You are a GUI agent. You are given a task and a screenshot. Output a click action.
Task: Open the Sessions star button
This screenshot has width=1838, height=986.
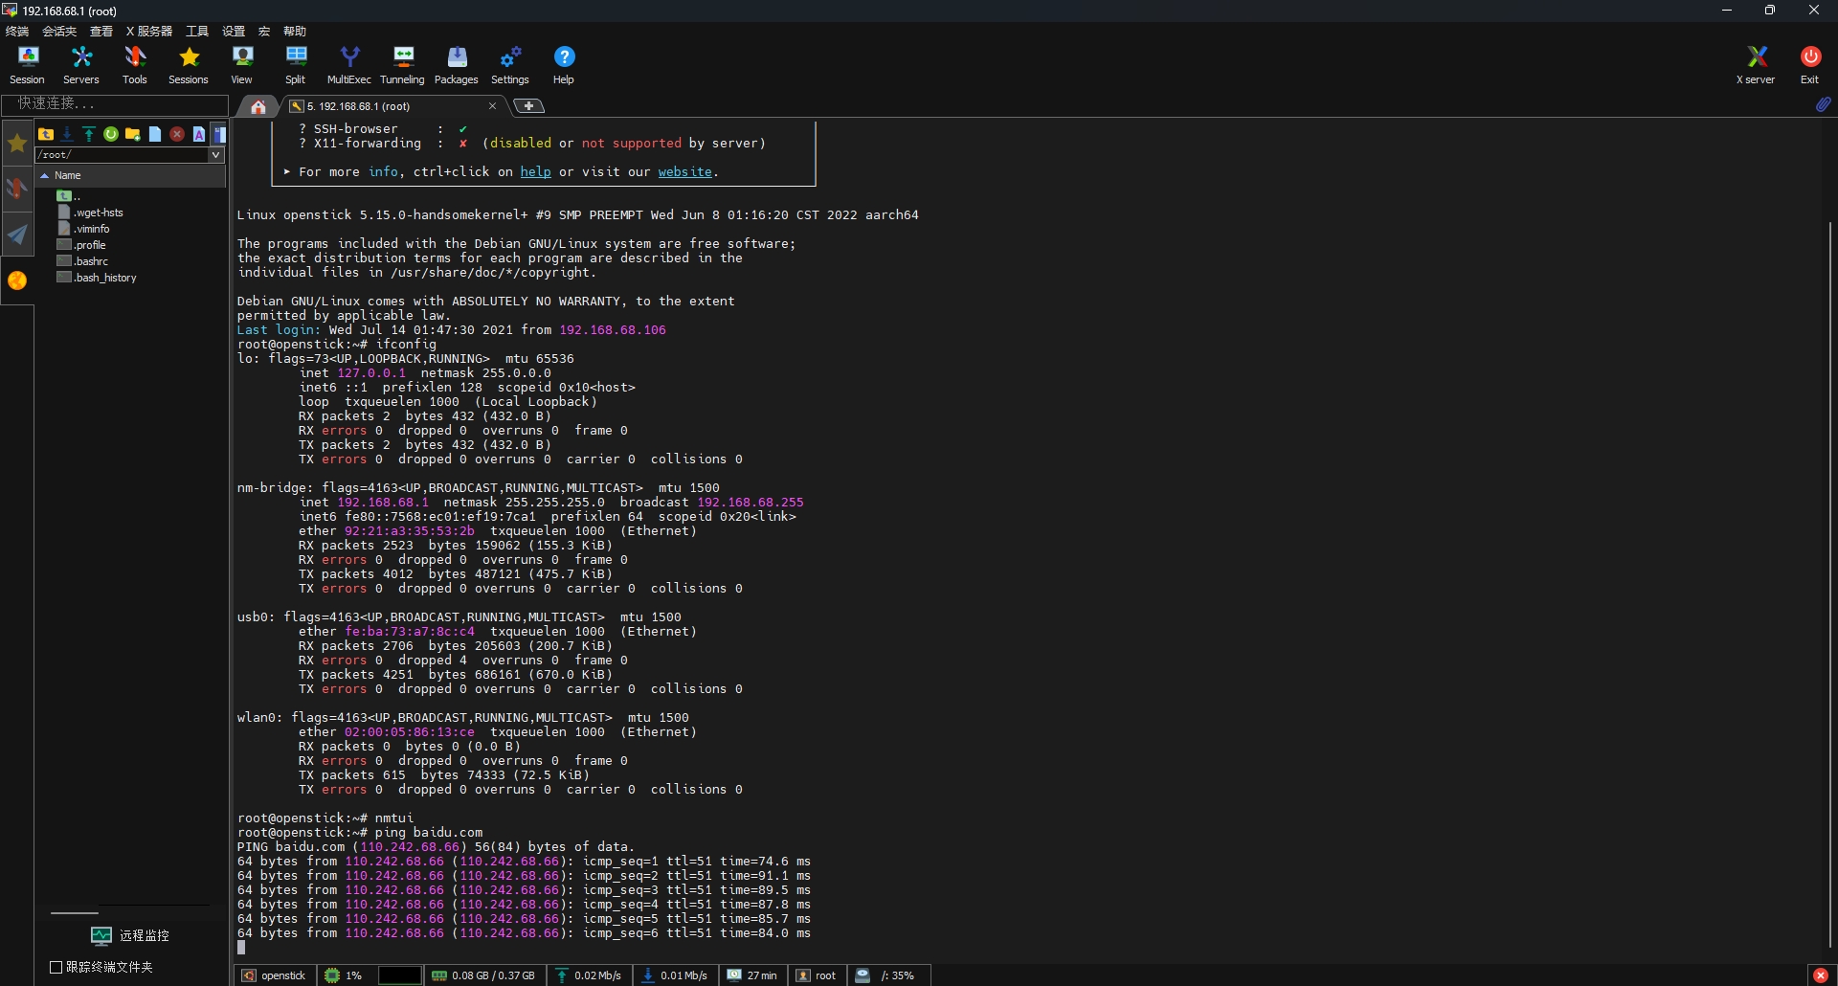coord(189,65)
